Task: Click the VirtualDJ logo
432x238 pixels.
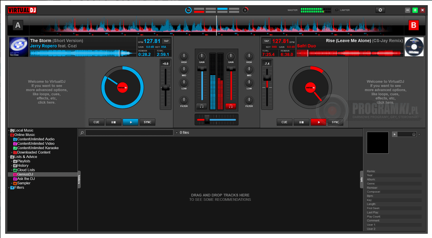Action: click(22, 10)
